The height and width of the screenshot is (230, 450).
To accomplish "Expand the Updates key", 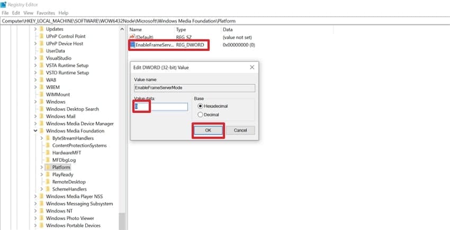I will [x=35, y=29].
